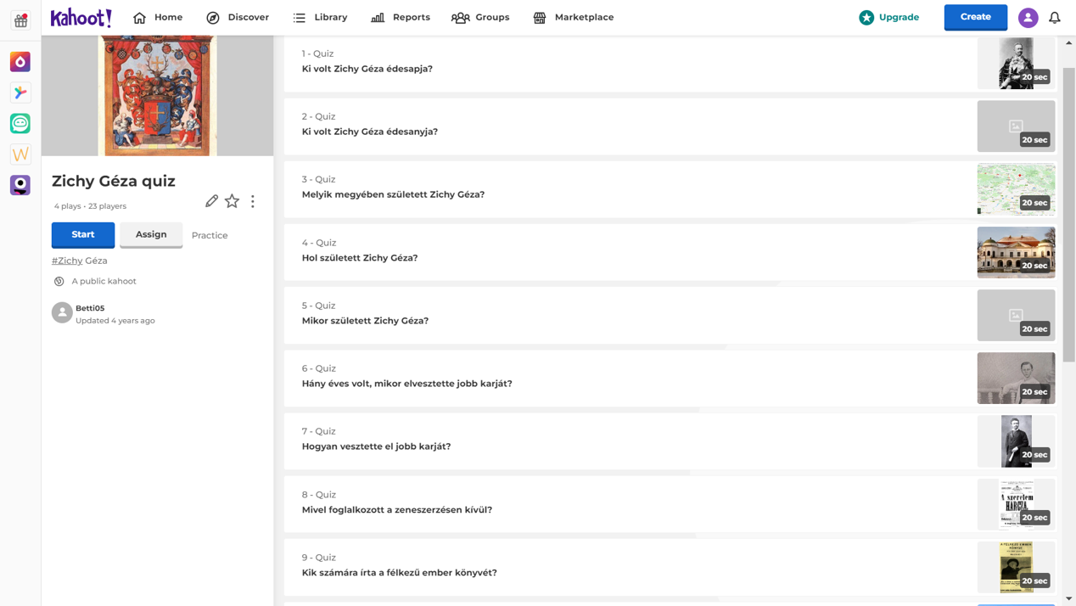Viewport: 1076px width, 606px height.
Task: Open the orange W app icon
Action: click(x=20, y=154)
